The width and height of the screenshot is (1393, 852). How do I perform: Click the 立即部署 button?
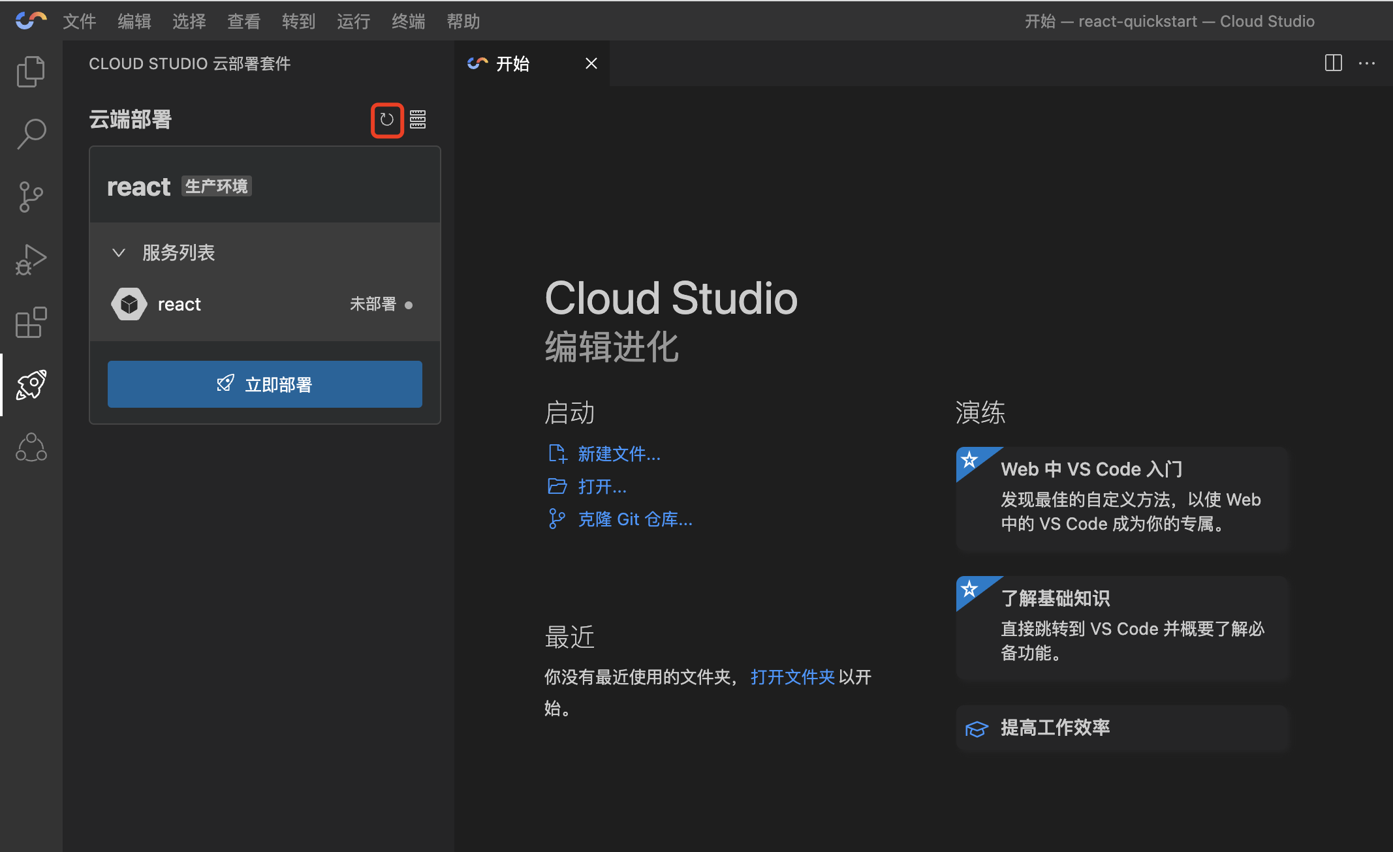point(265,384)
